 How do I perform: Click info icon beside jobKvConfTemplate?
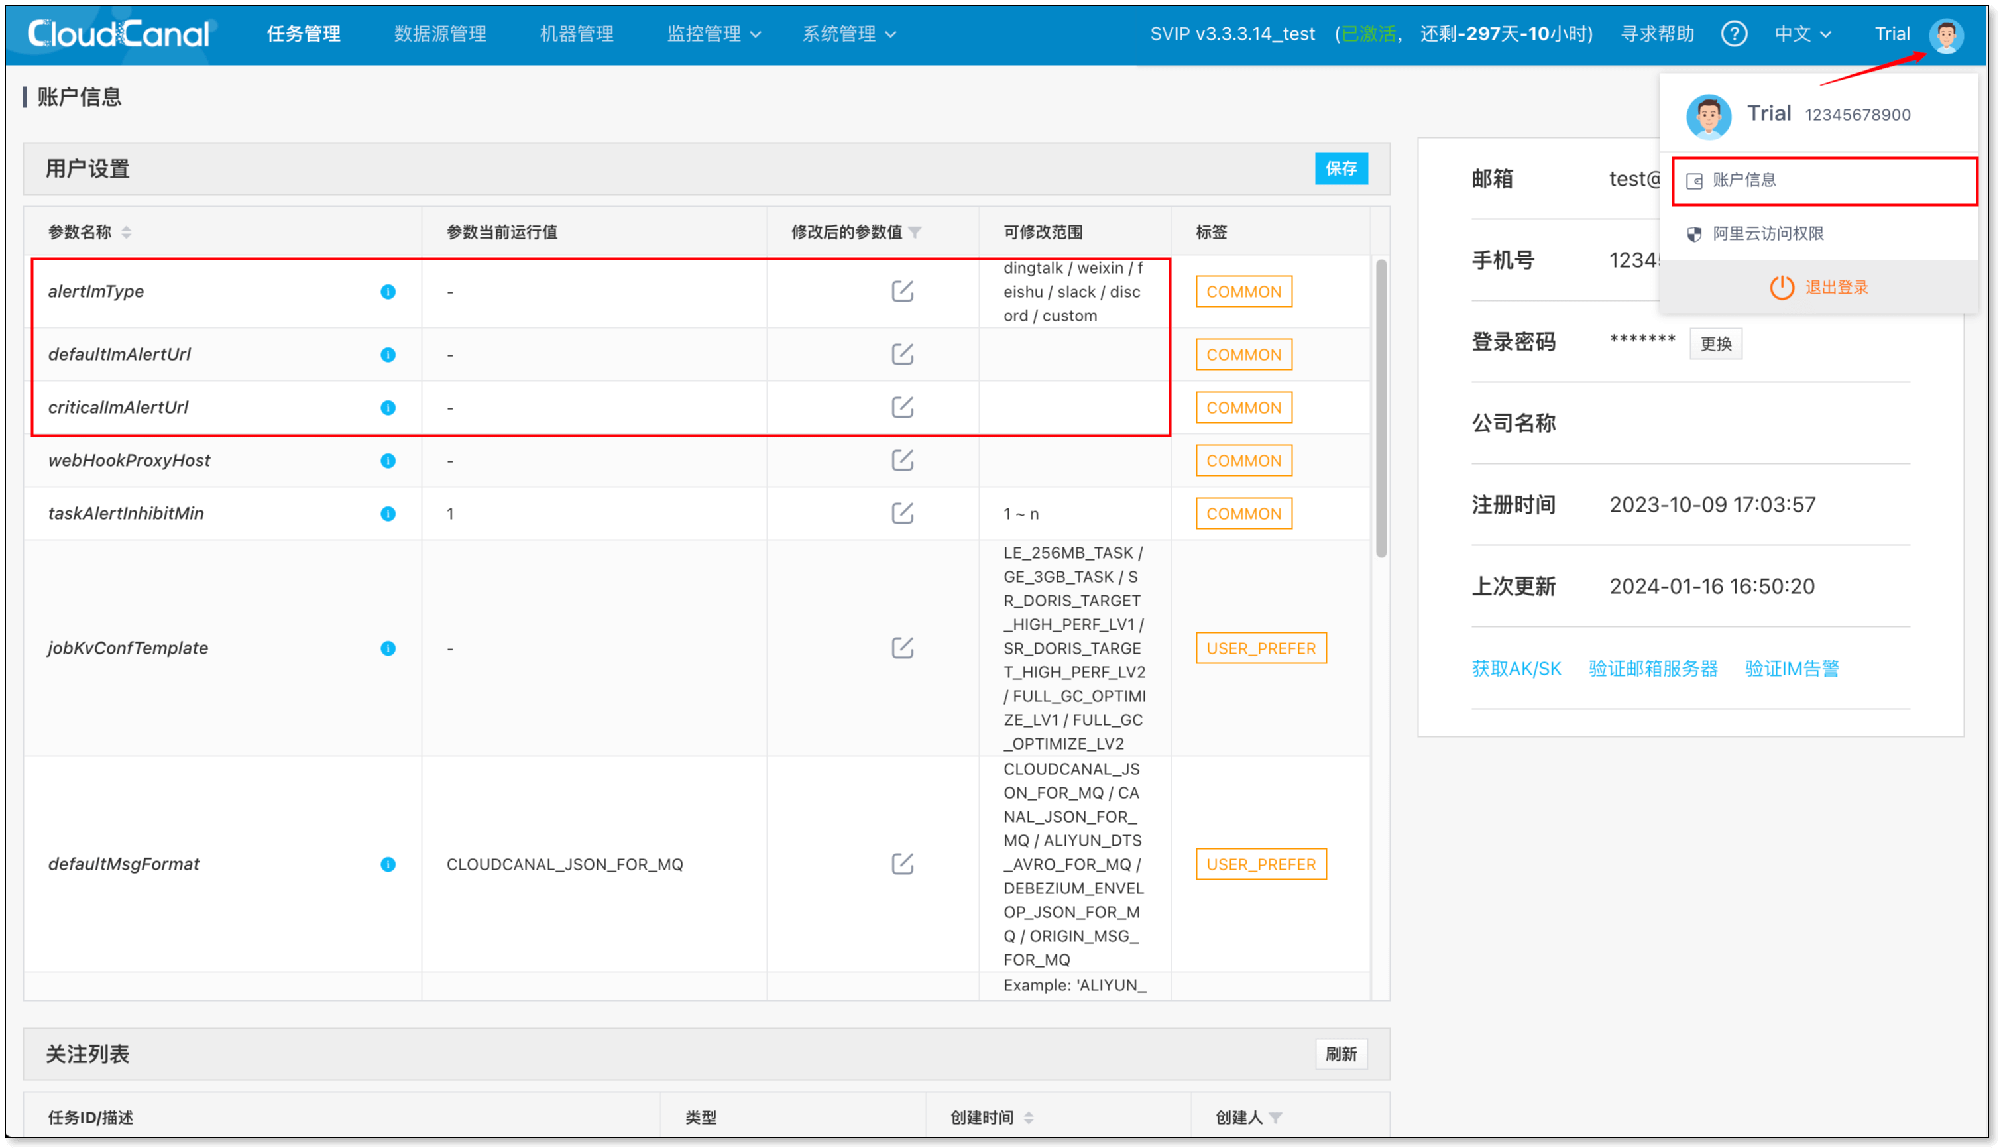(x=388, y=648)
